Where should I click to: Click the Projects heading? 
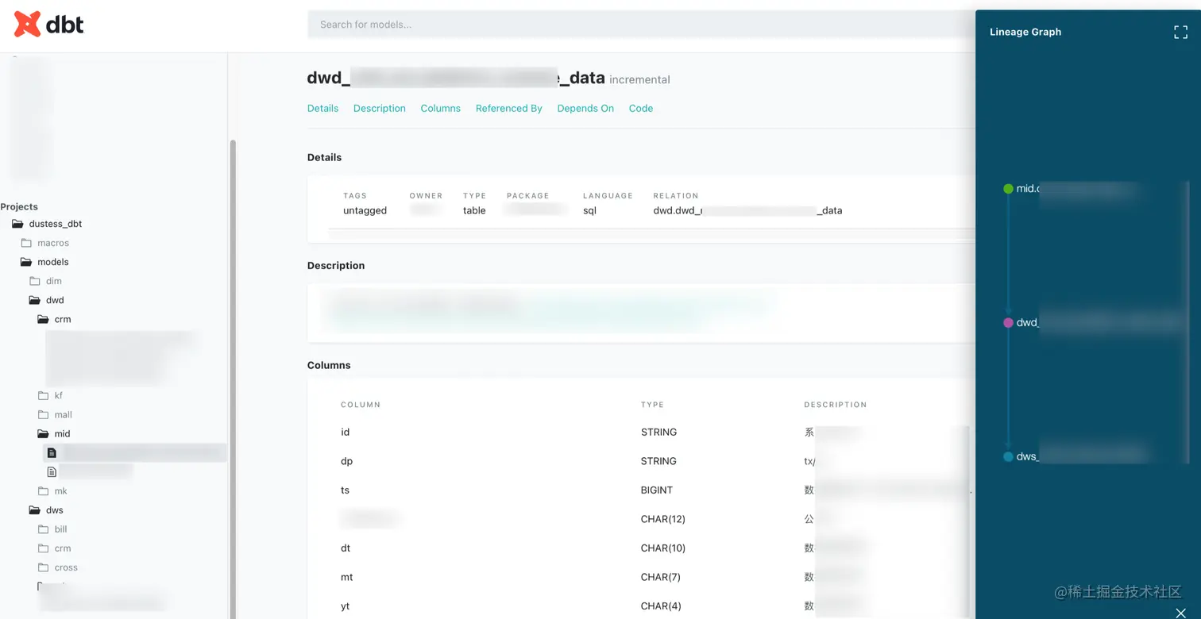[x=19, y=206]
